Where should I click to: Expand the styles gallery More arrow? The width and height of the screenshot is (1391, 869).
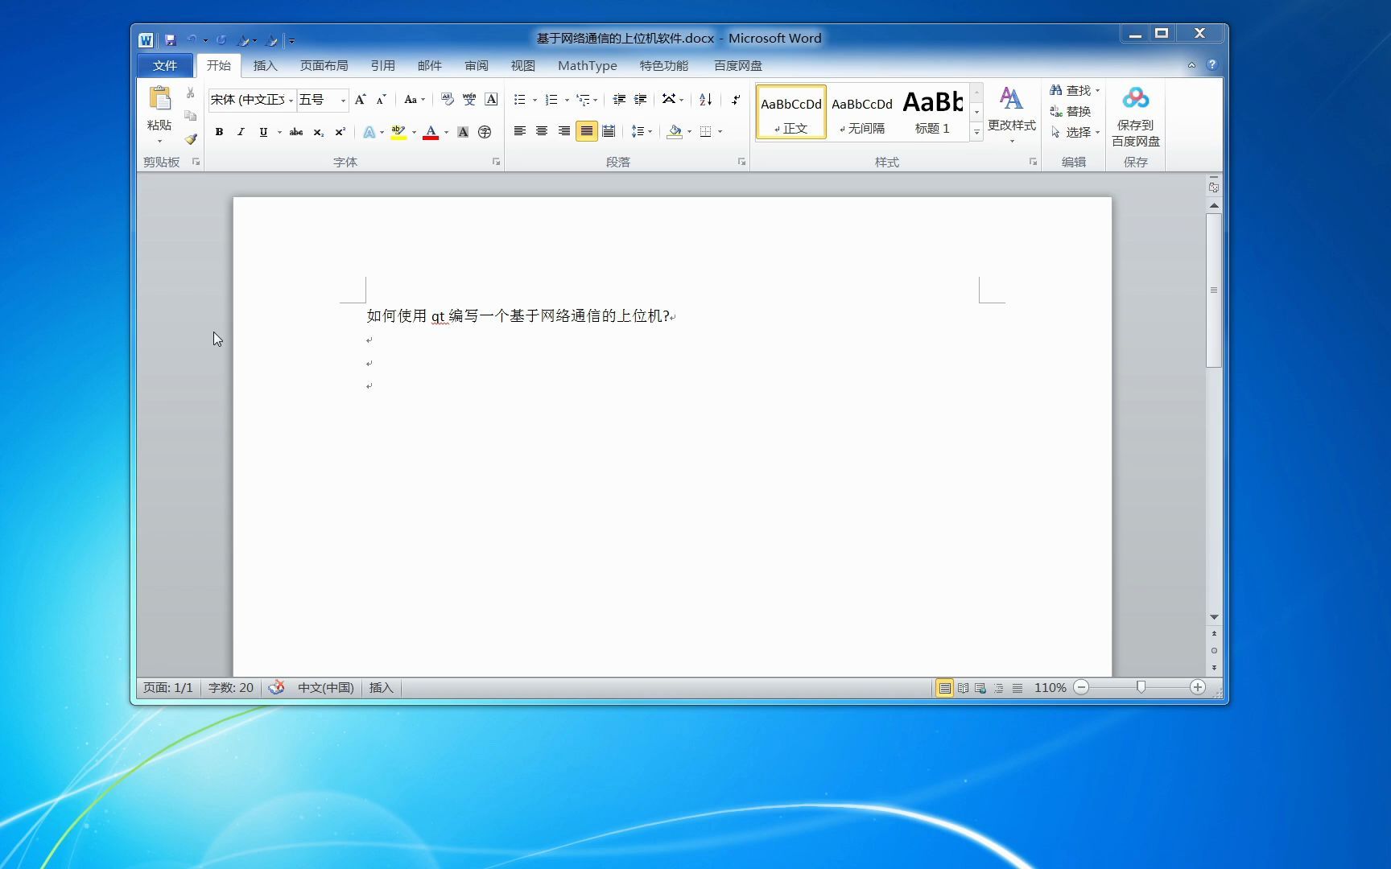pyautogui.click(x=976, y=132)
